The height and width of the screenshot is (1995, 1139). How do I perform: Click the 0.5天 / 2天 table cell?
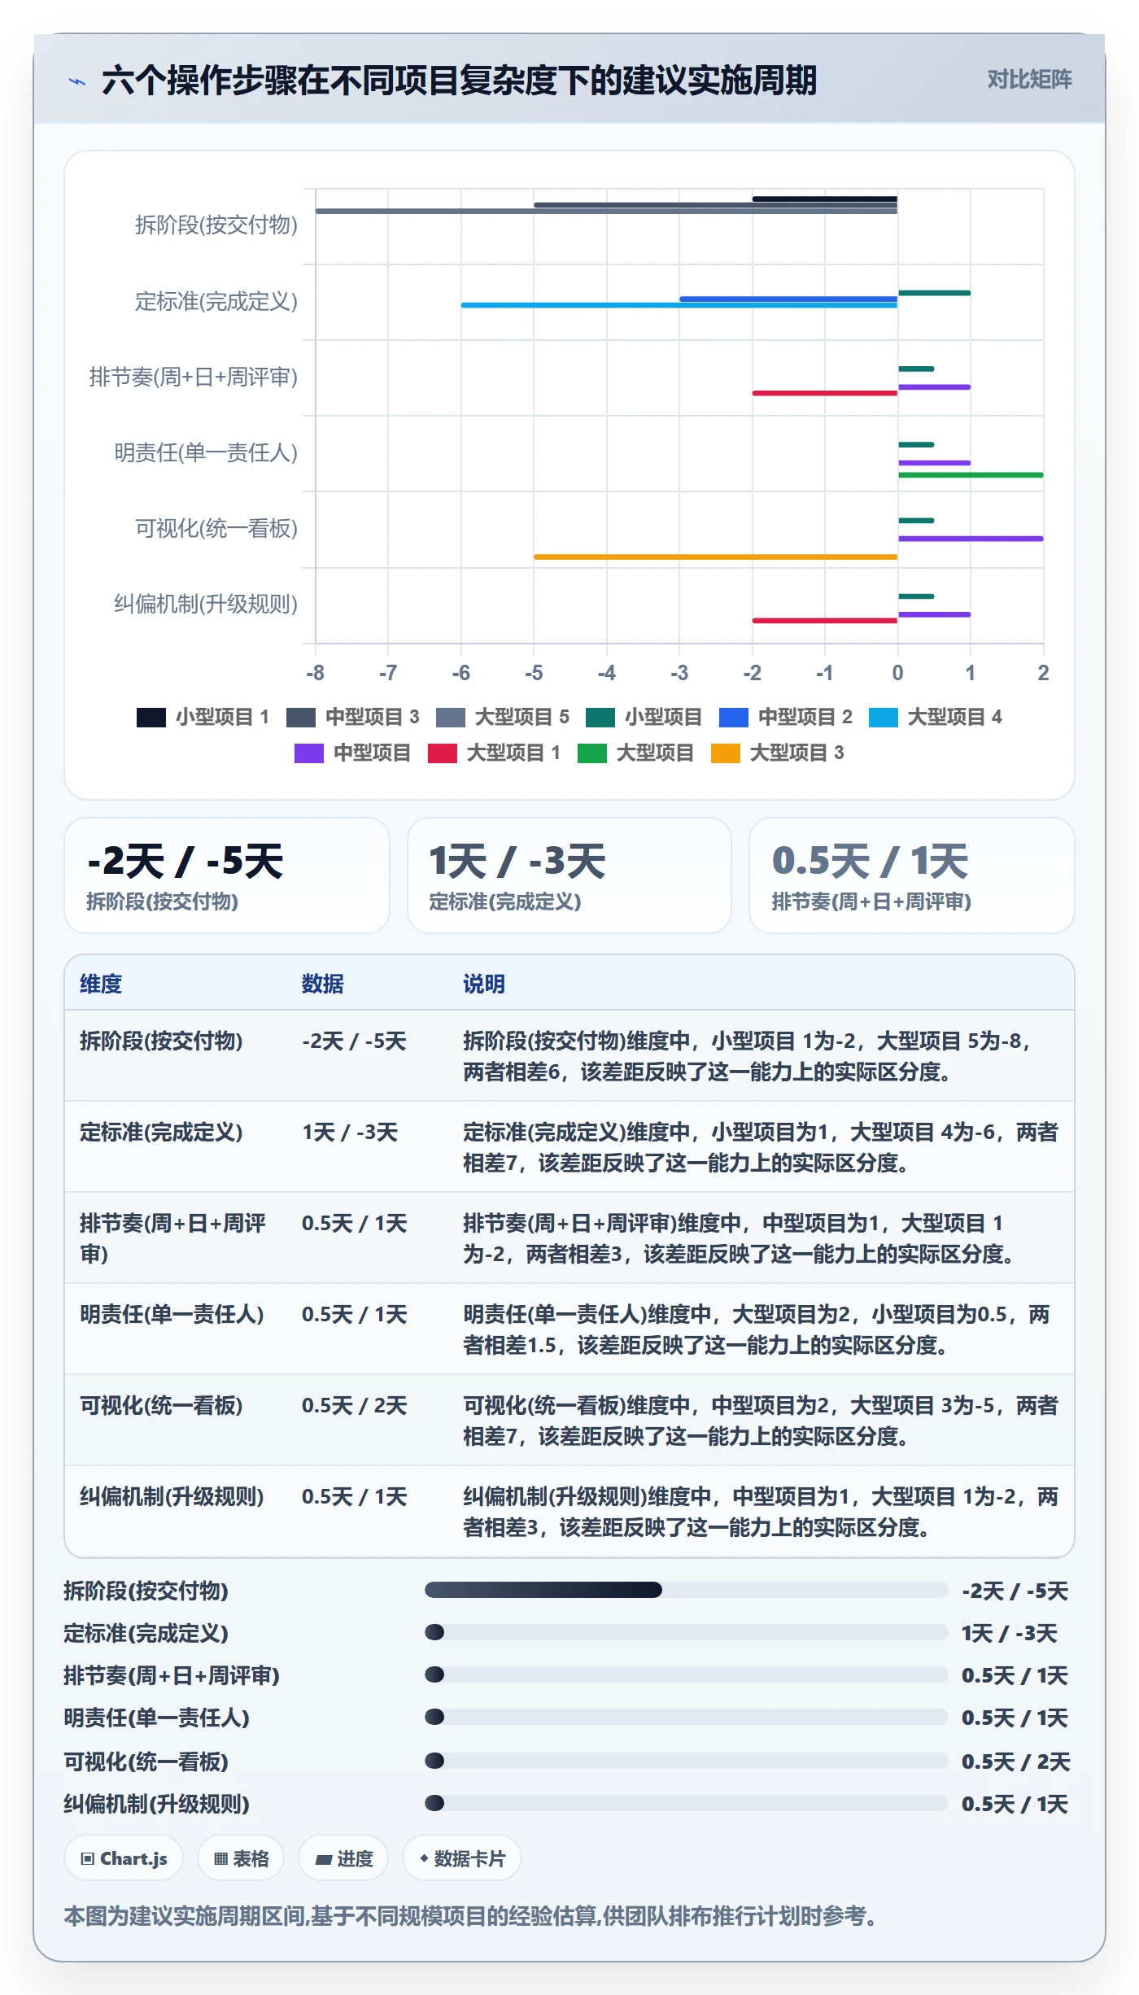(354, 1405)
